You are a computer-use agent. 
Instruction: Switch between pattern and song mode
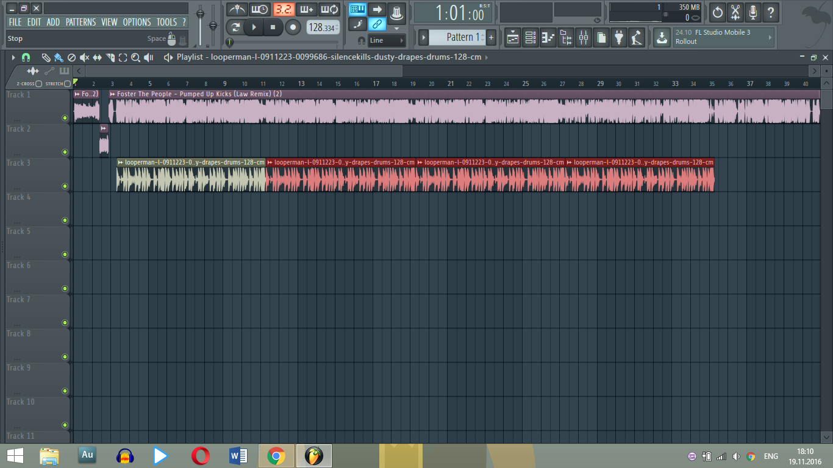click(236, 27)
